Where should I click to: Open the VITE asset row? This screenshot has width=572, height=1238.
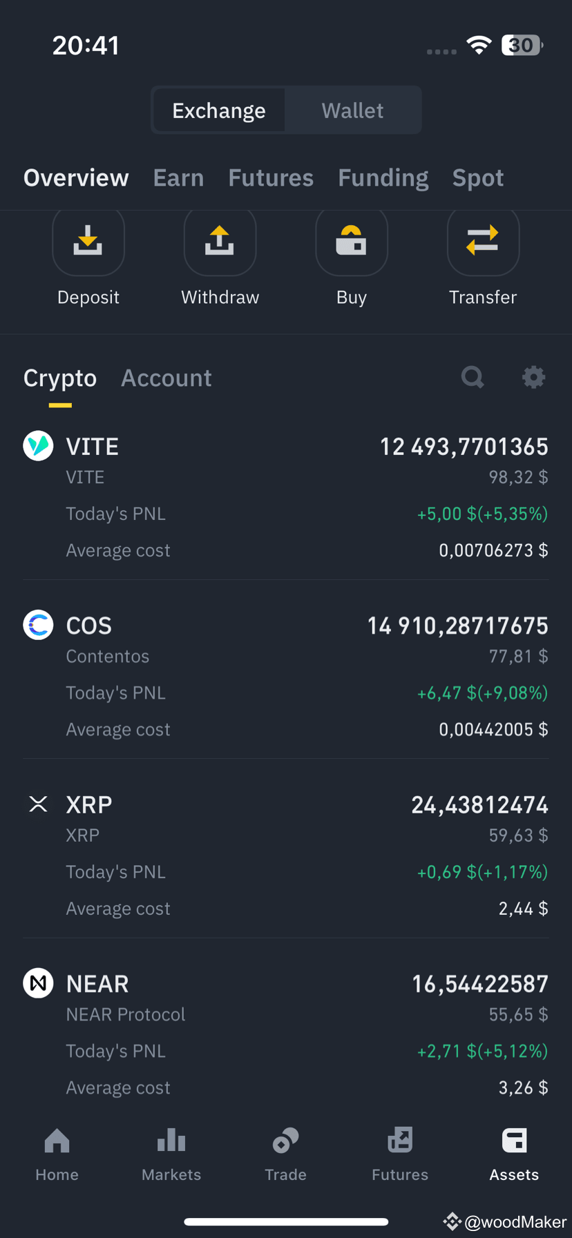286,497
